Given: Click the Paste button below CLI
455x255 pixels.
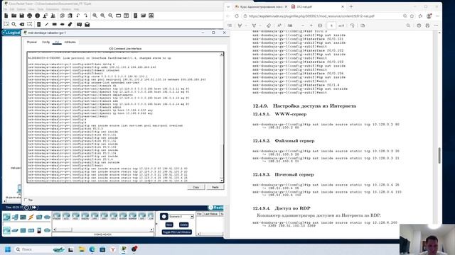Looking at the screenshot, I should [x=215, y=187].
